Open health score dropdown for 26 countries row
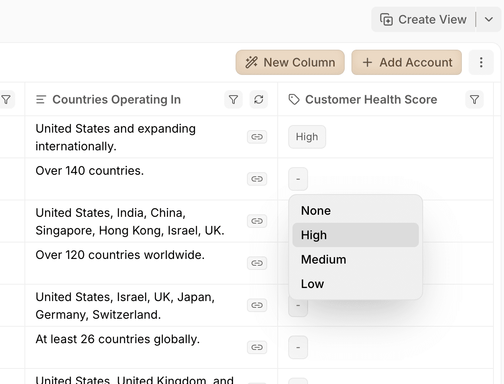This screenshot has height=384, width=504. [298, 347]
